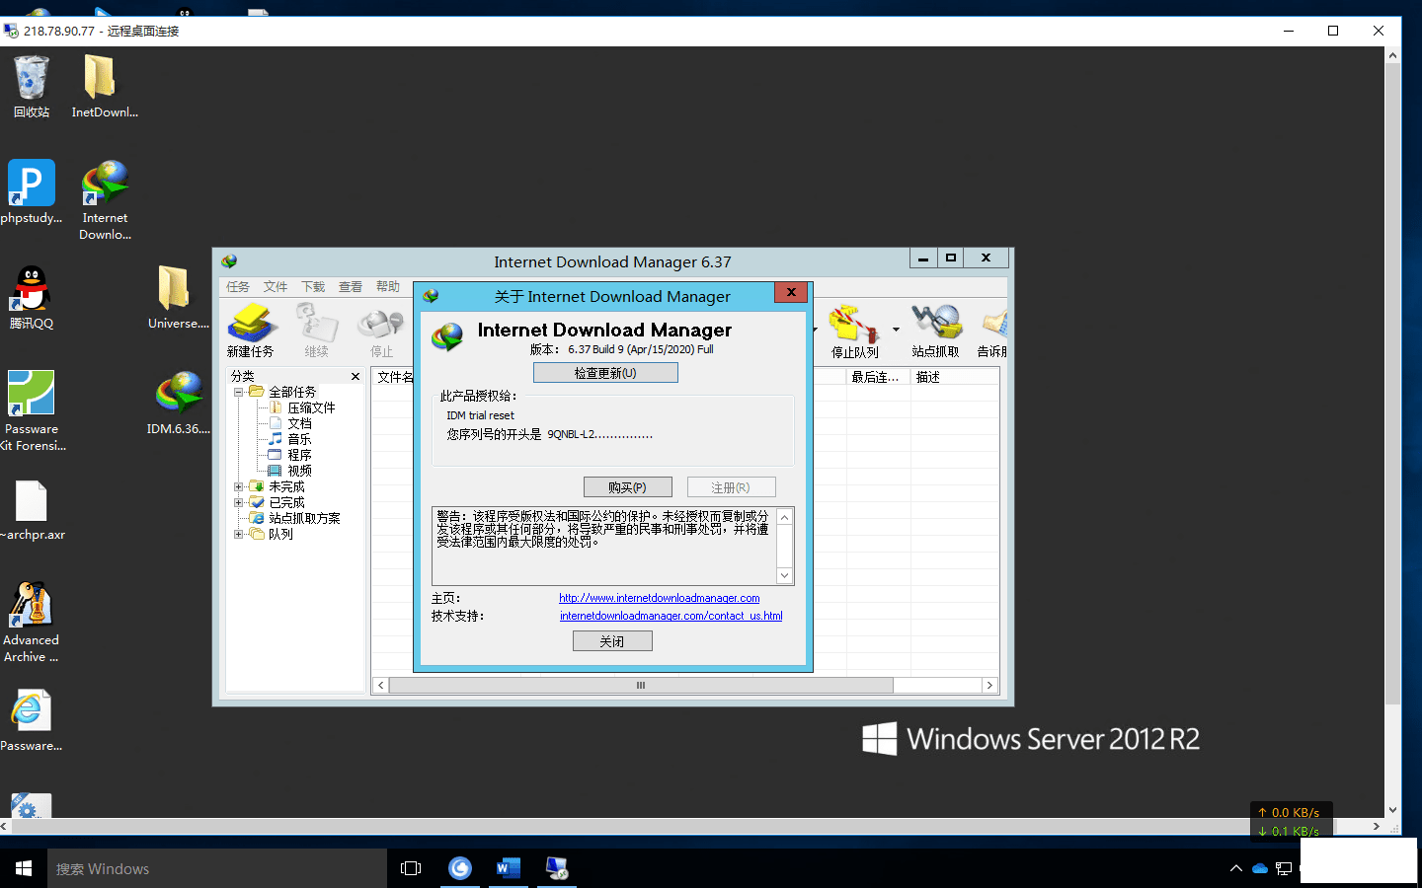Viewport: 1422px width, 888px height.
Task: Click the 最后连... column header
Action: [x=878, y=377]
